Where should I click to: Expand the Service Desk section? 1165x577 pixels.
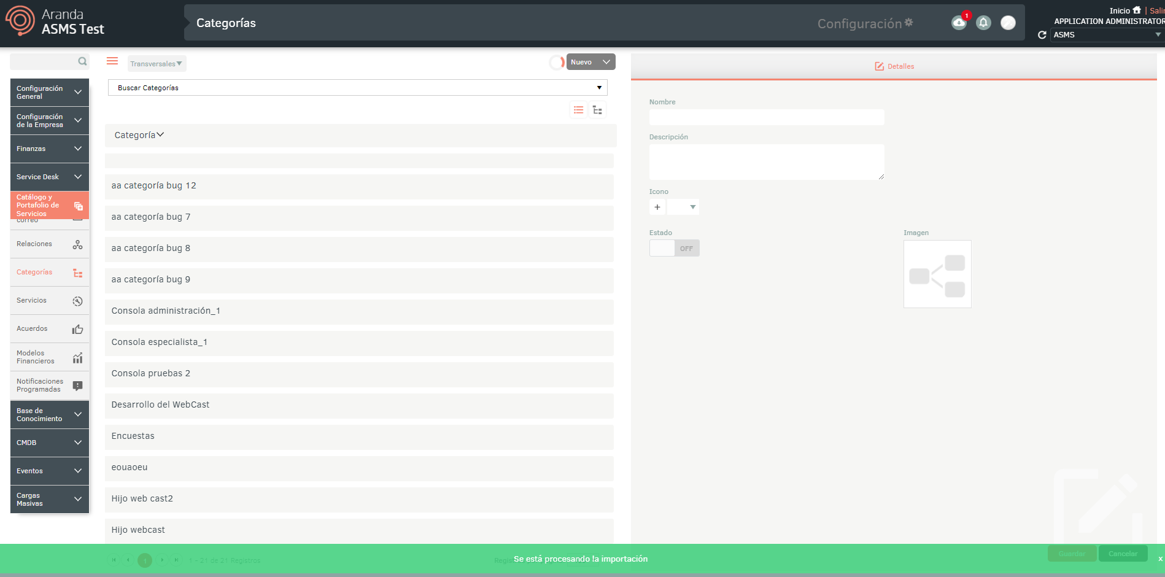[50, 177]
